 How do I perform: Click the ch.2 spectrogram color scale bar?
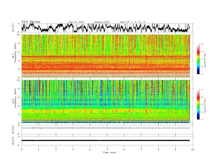coord(198,104)
